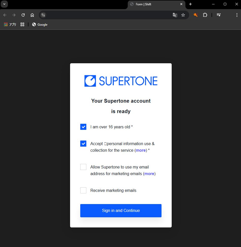Open Chrome's three-dot menu
The height and width of the screenshot is (247, 241).
(237, 15)
